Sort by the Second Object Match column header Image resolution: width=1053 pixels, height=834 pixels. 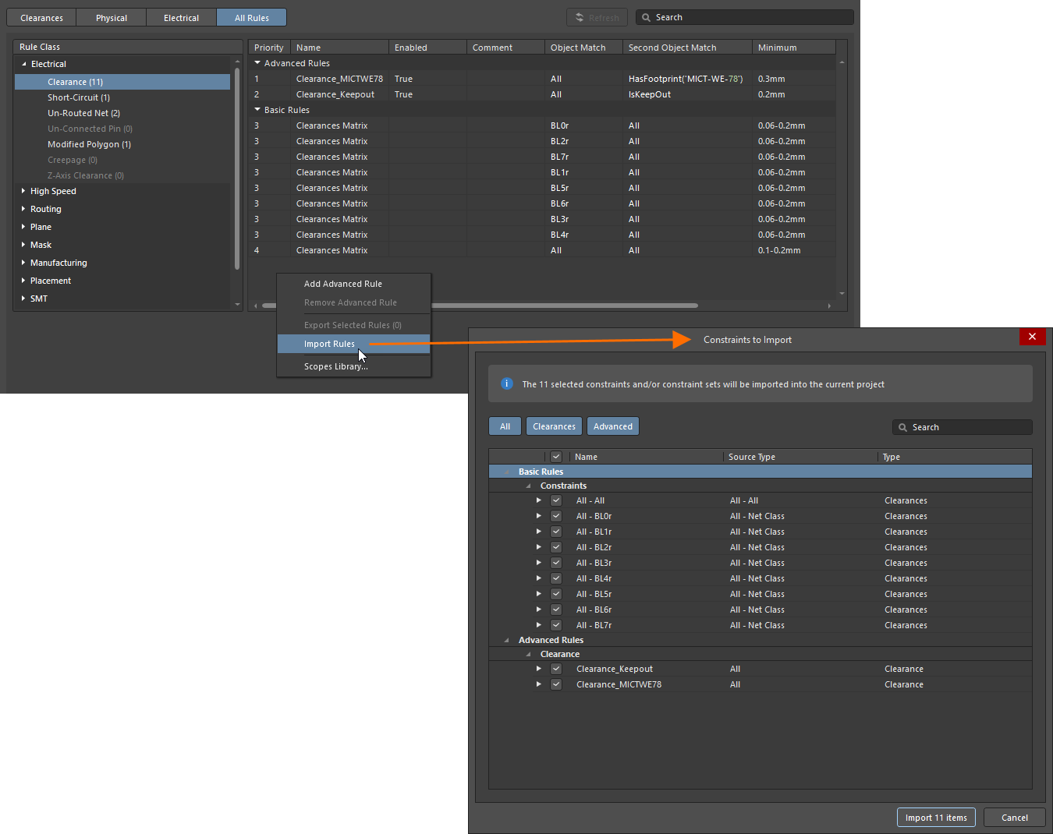[x=688, y=48]
